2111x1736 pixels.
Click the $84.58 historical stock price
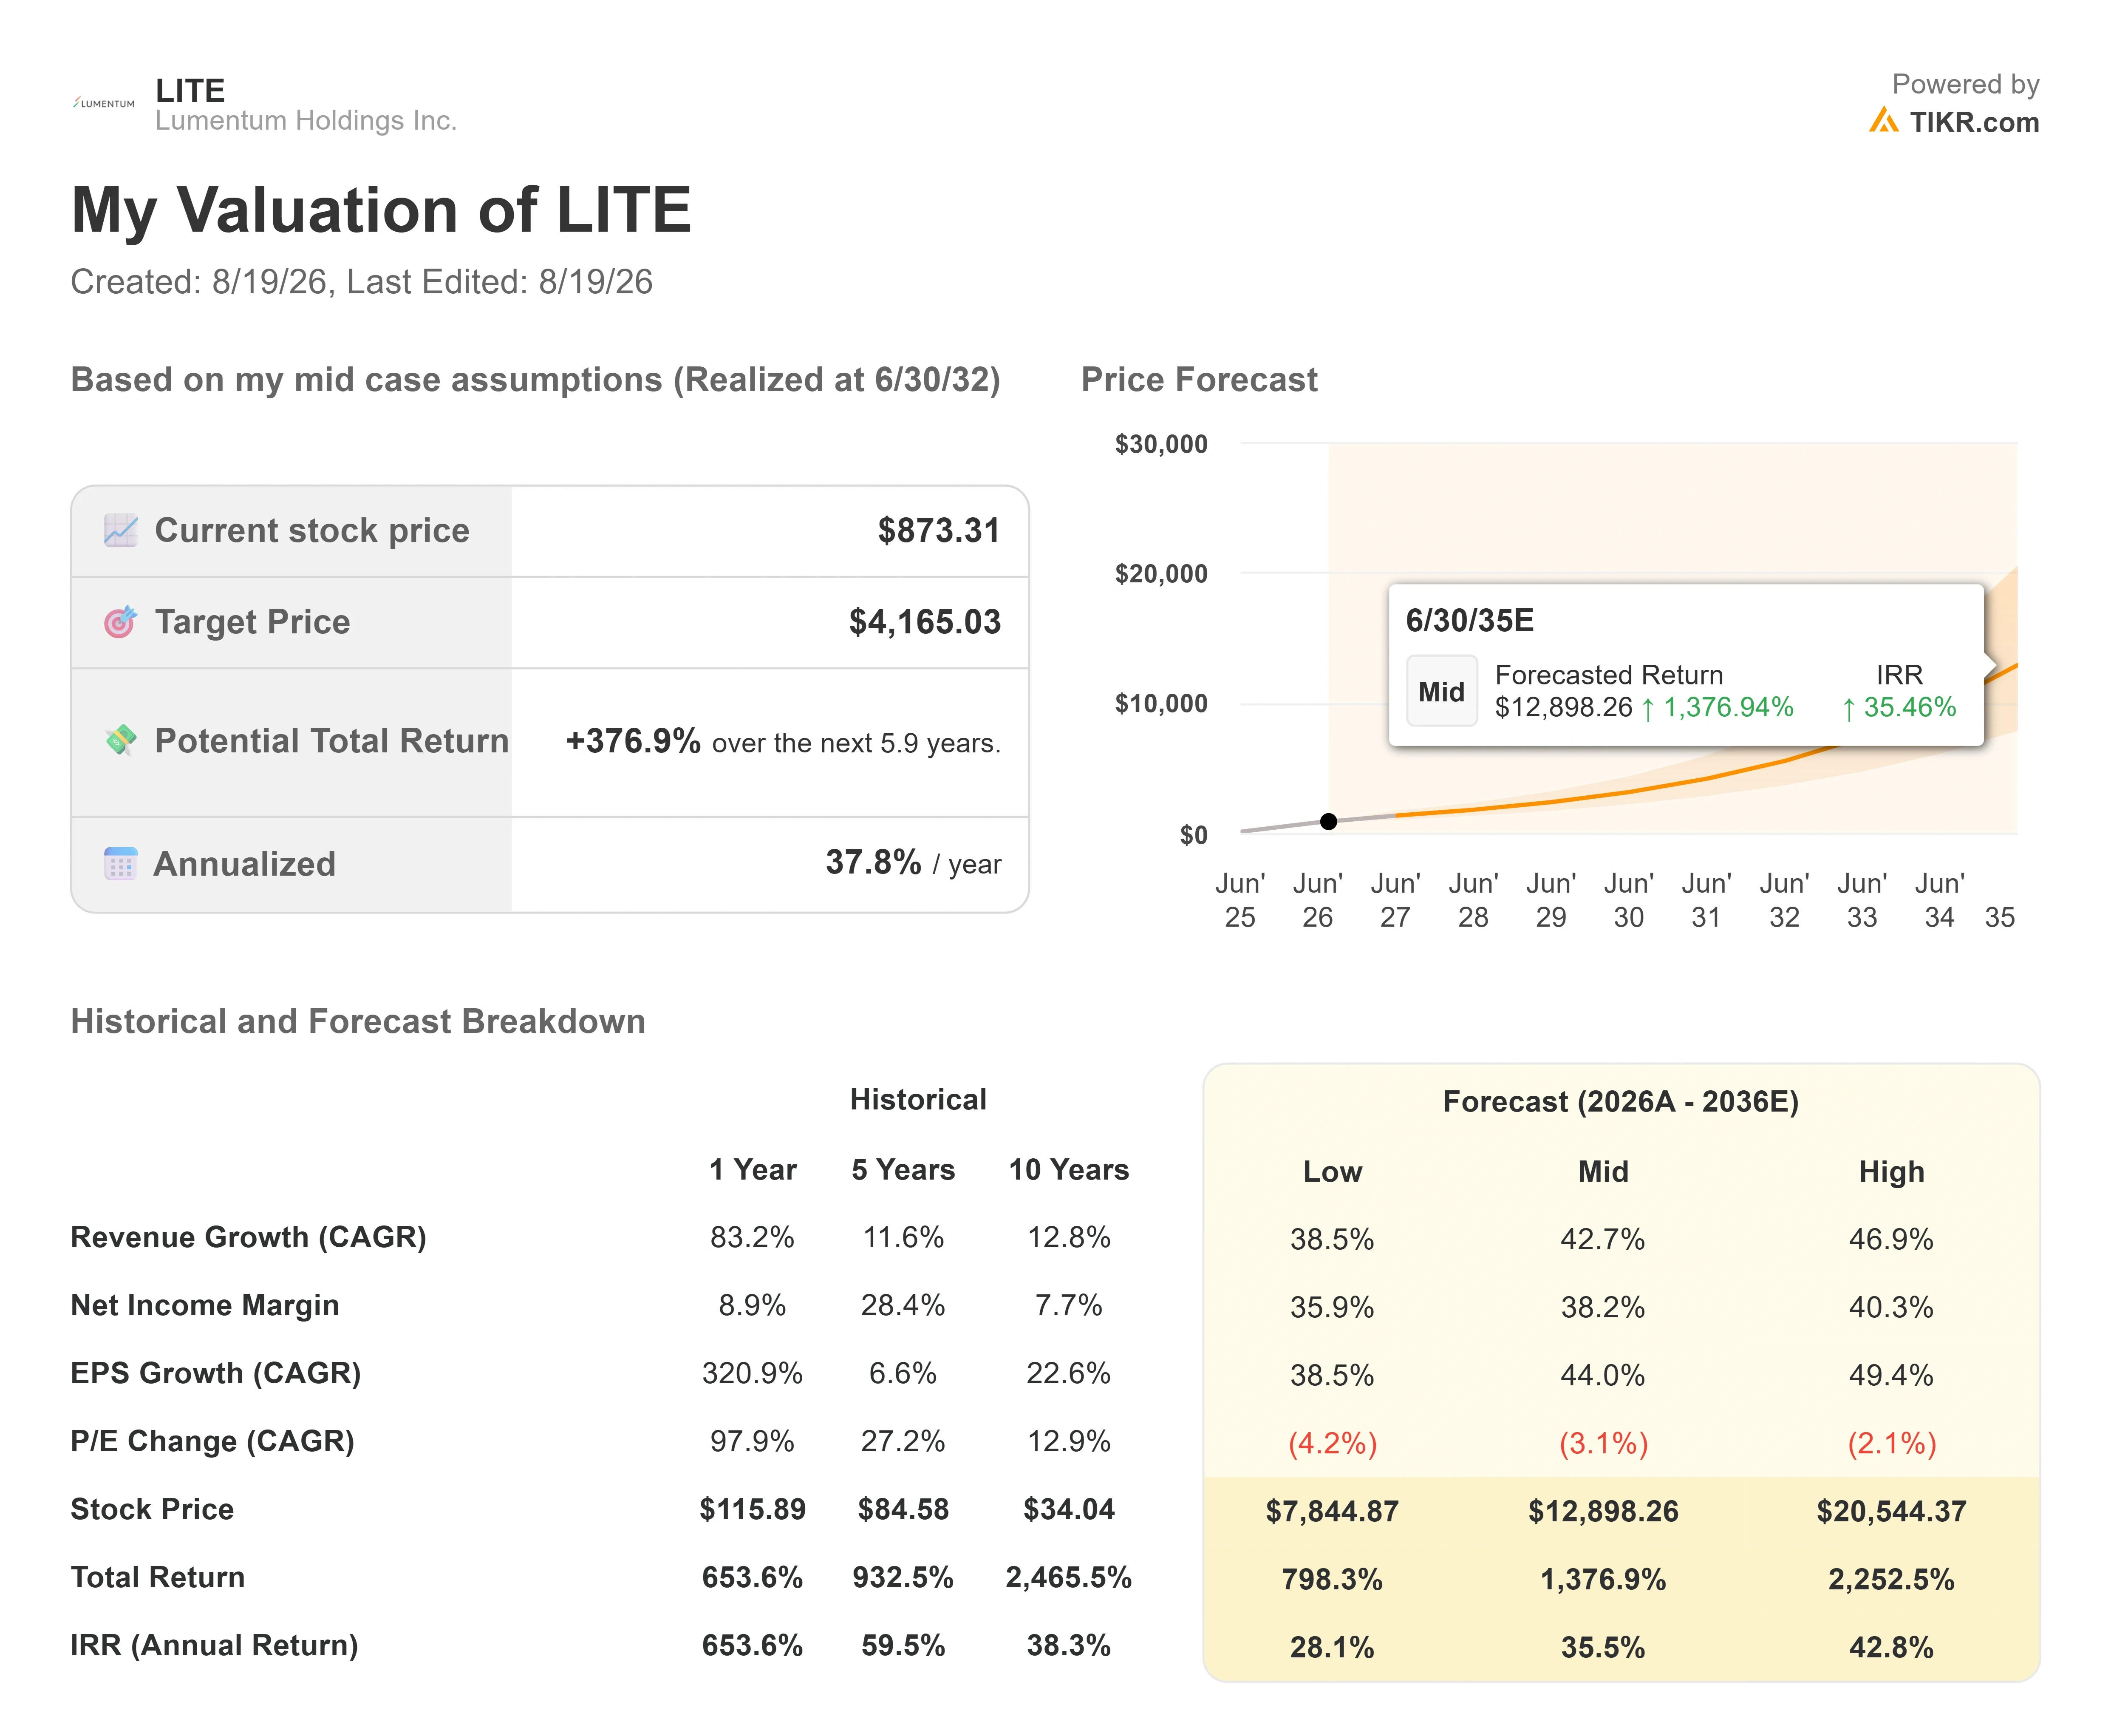coord(903,1510)
